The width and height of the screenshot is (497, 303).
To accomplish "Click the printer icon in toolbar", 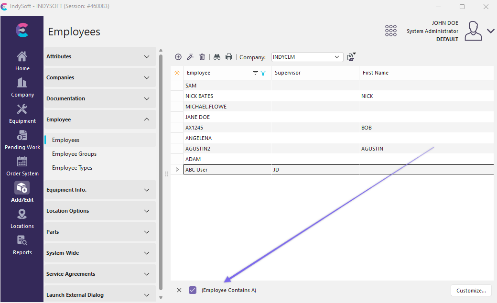I will click(229, 57).
